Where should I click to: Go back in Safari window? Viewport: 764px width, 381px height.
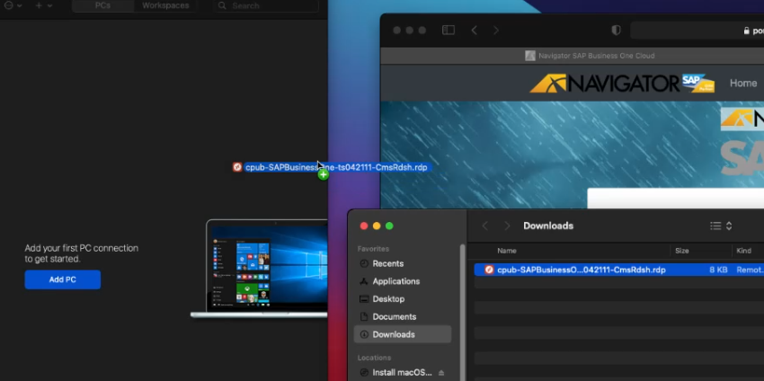pos(474,31)
